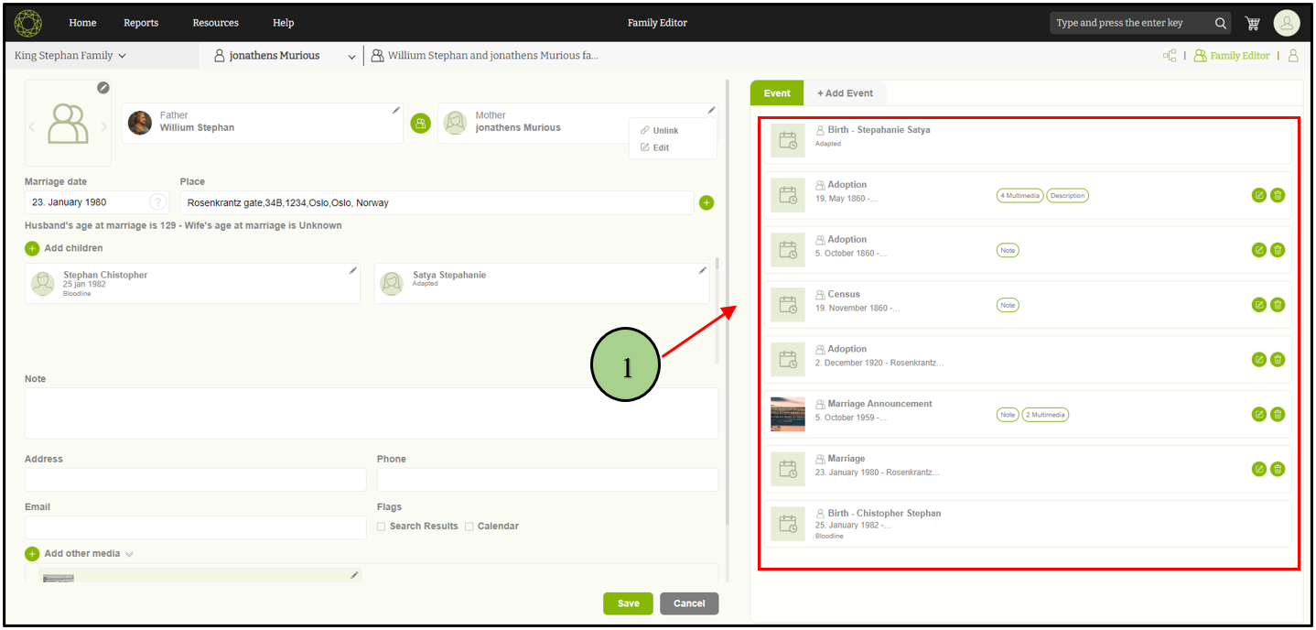Click the green Save button

point(628,603)
